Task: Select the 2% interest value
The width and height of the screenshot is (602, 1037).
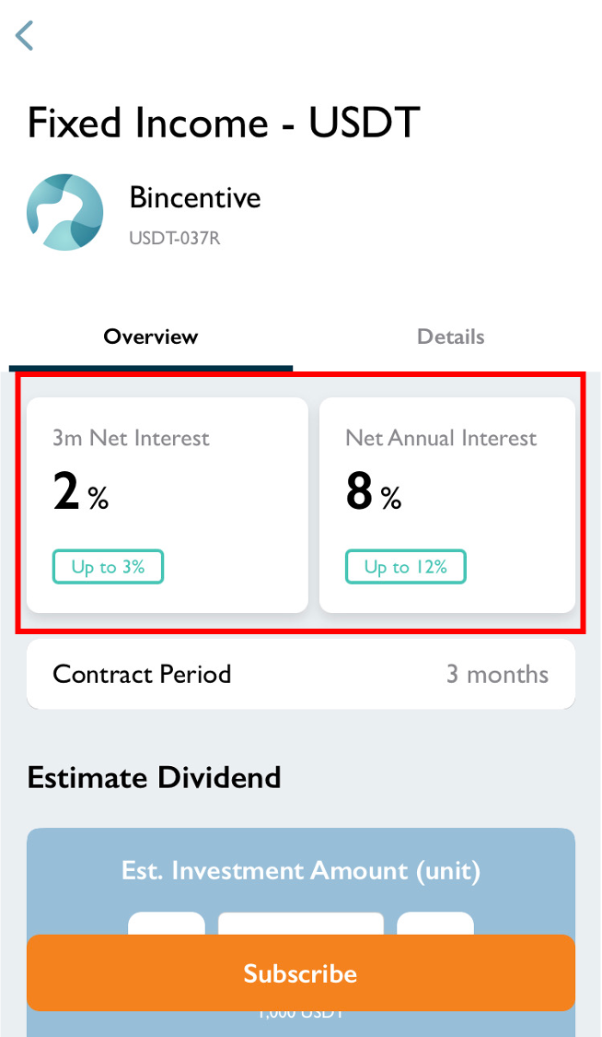Action: [x=80, y=493]
